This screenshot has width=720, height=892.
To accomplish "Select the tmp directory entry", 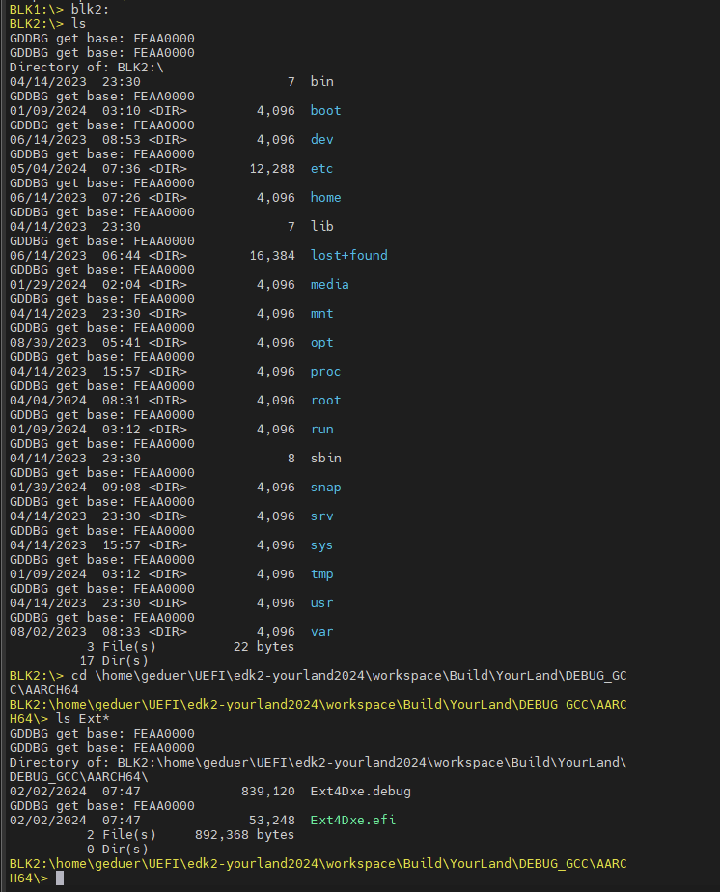I will click(x=321, y=574).
